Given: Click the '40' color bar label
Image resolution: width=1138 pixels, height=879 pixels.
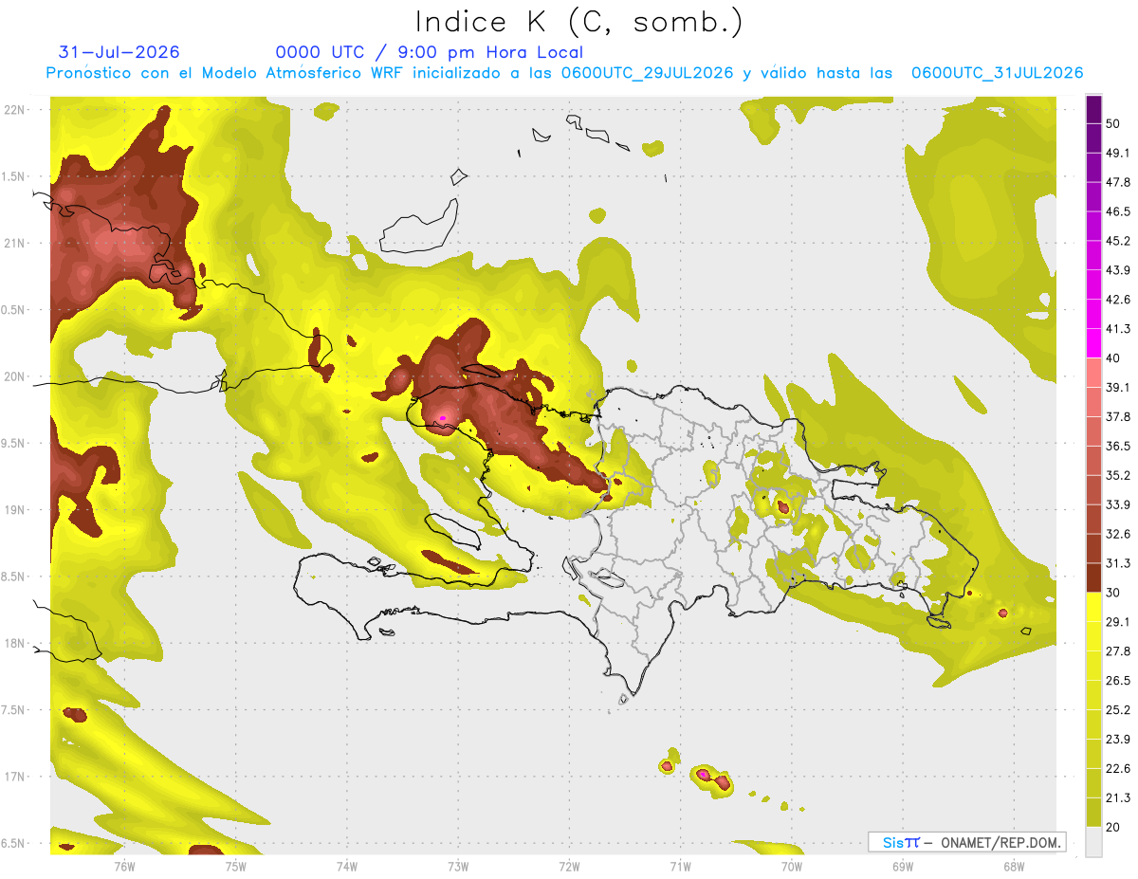Looking at the screenshot, I should (x=1113, y=358).
